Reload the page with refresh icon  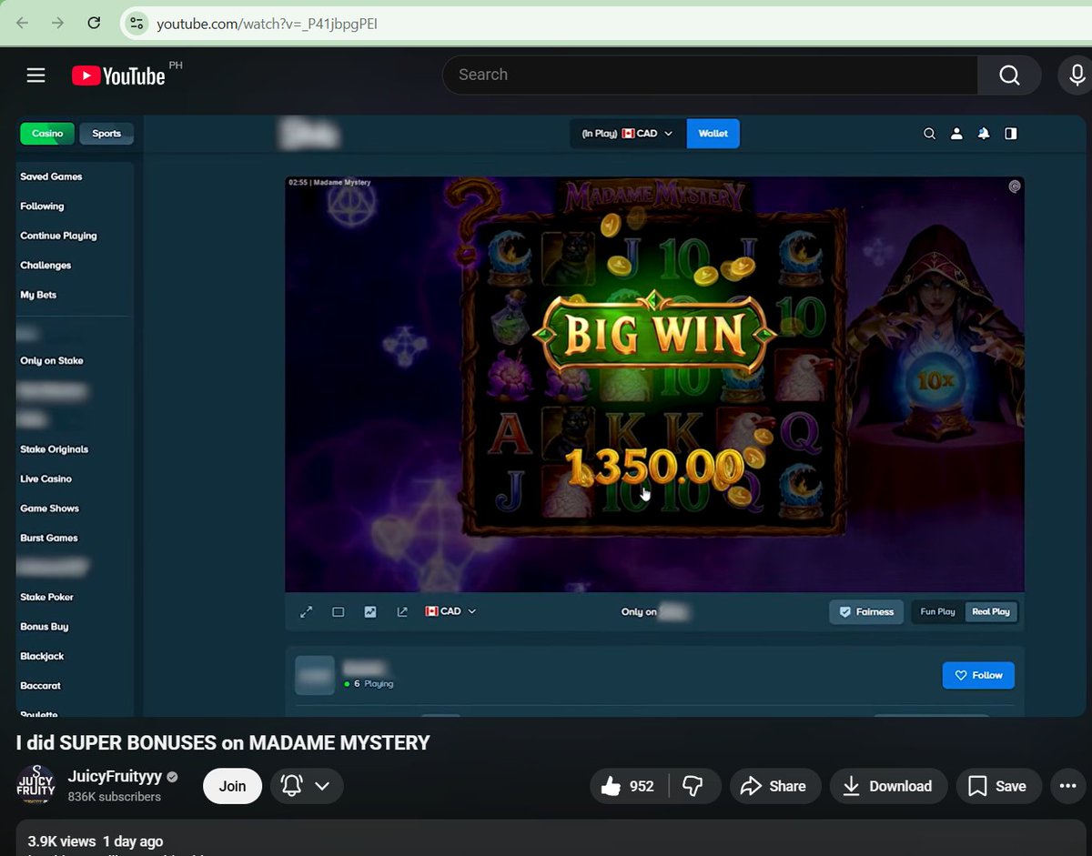click(94, 23)
